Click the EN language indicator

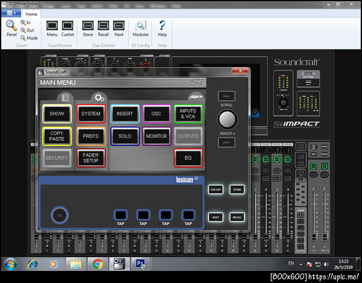coord(291,263)
